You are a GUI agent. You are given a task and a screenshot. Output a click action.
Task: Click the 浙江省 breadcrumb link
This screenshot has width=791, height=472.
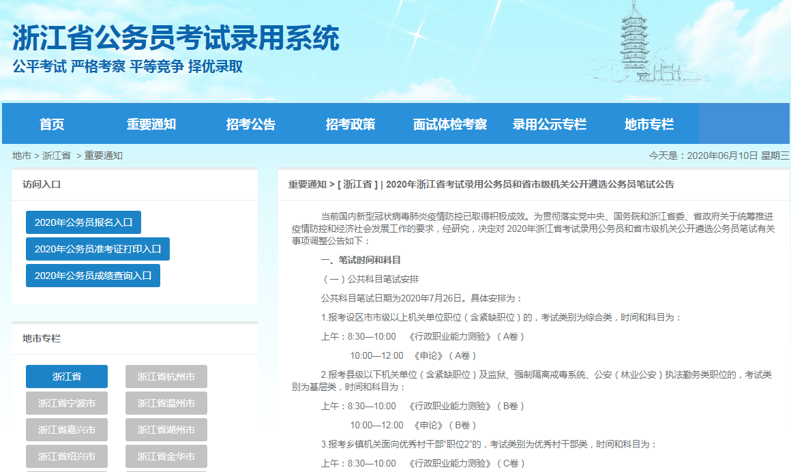[x=57, y=156]
